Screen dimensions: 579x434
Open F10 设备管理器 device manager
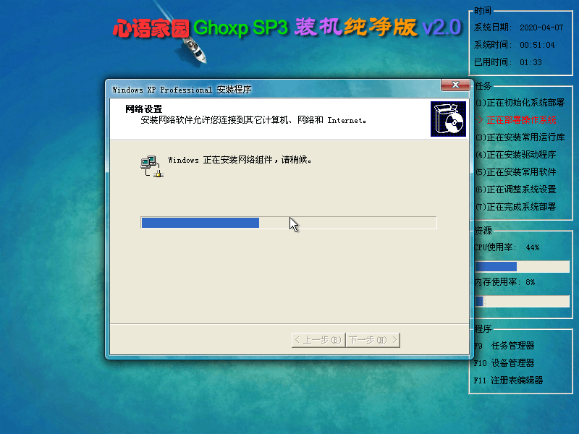(504, 363)
